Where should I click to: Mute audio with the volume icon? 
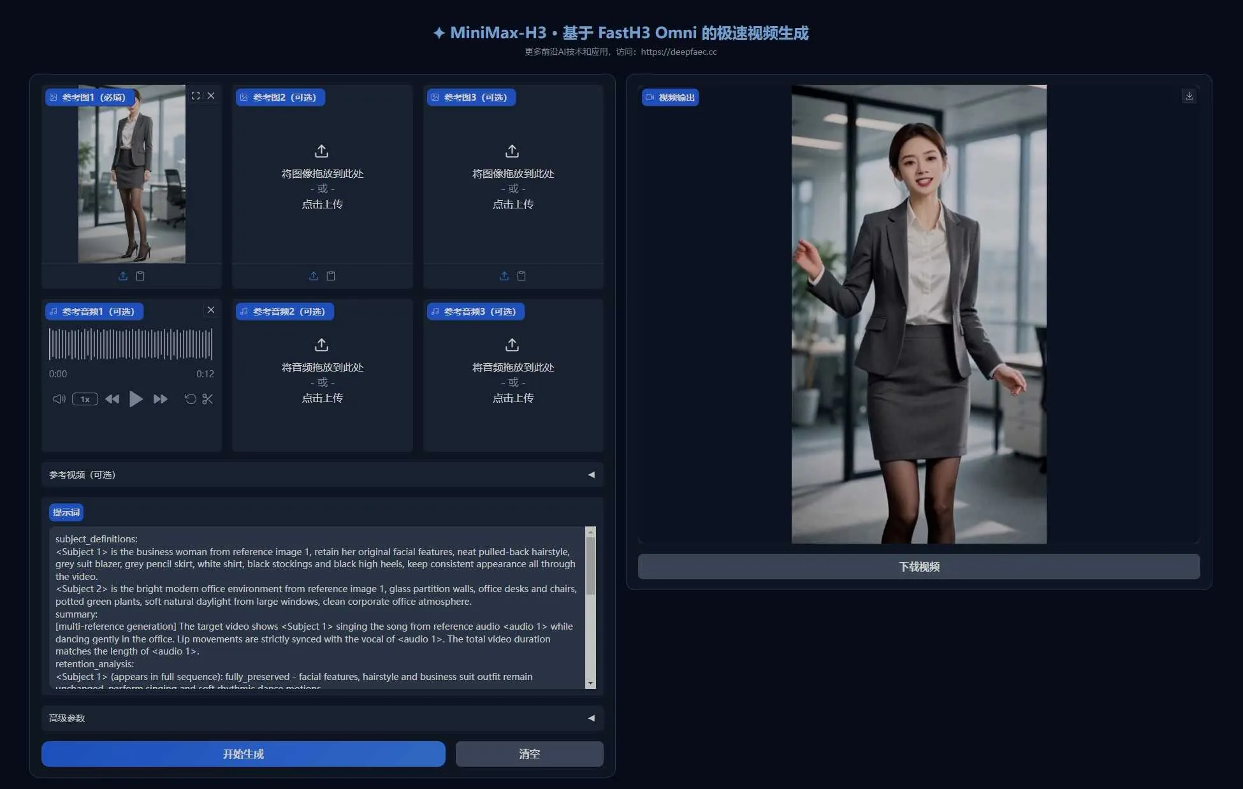59,399
